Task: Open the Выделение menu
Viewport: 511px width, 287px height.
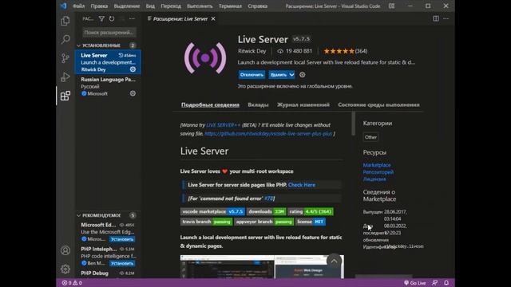Action: click(x=127, y=6)
